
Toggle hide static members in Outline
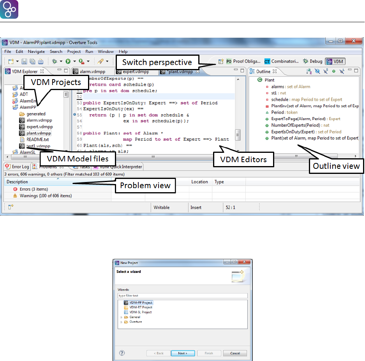326,71
